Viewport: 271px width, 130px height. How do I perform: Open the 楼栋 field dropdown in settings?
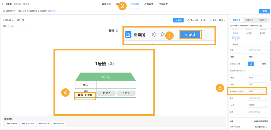pyautogui.click(x=257, y=57)
